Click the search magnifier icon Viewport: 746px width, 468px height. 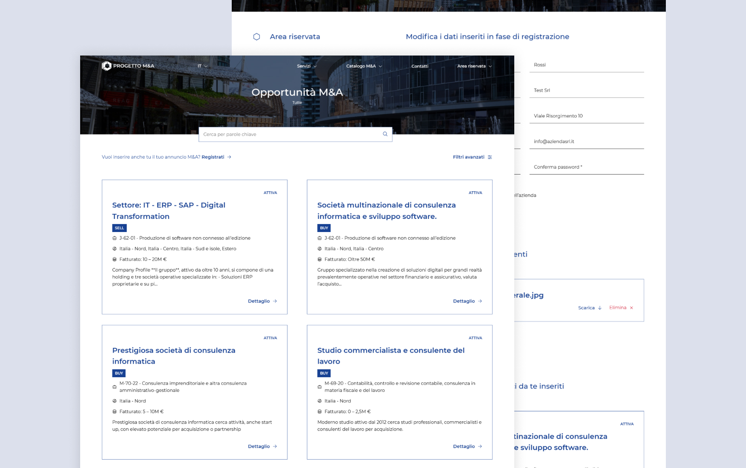pyautogui.click(x=385, y=134)
